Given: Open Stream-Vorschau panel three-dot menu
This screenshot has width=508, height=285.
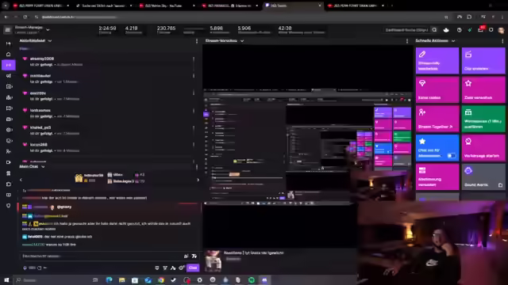Looking at the screenshot, I should pyautogui.click(x=407, y=41).
